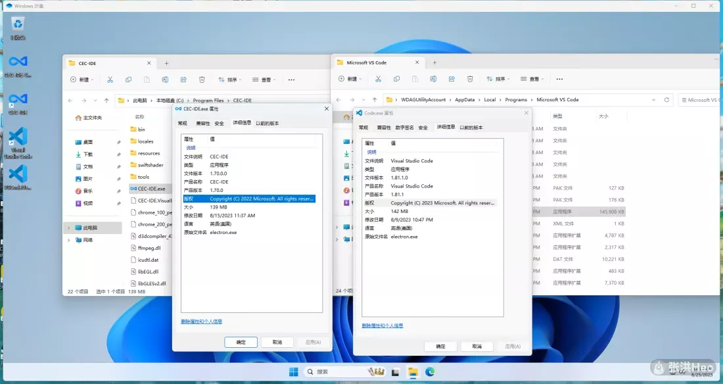Click the Copy icon in CEC-IDE window toolbar

click(x=128, y=80)
